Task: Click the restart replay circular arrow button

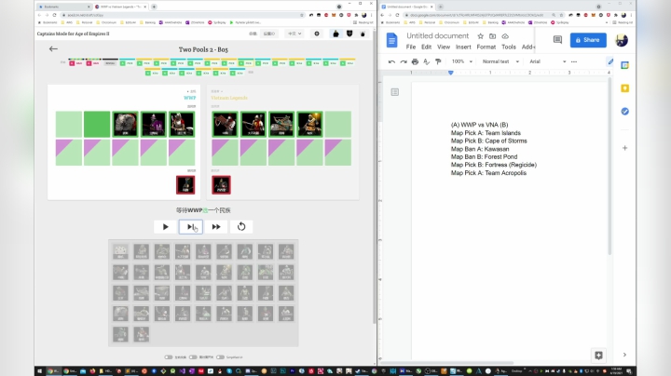Action: [x=241, y=227]
